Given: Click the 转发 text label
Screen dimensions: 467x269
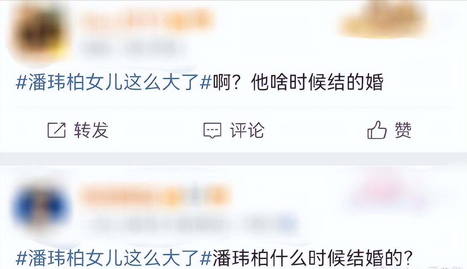Looking at the screenshot, I should click(91, 130).
